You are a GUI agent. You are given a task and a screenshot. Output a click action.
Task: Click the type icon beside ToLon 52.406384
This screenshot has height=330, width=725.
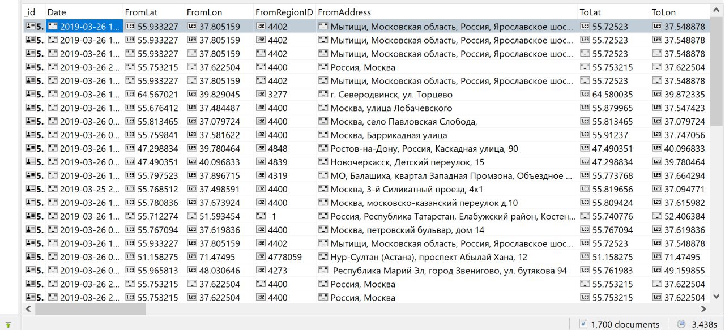[x=658, y=217]
